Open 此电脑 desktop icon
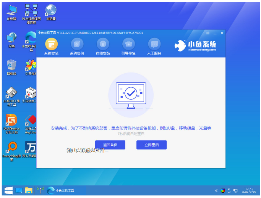The height and width of the screenshot is (198, 261). (x=11, y=13)
